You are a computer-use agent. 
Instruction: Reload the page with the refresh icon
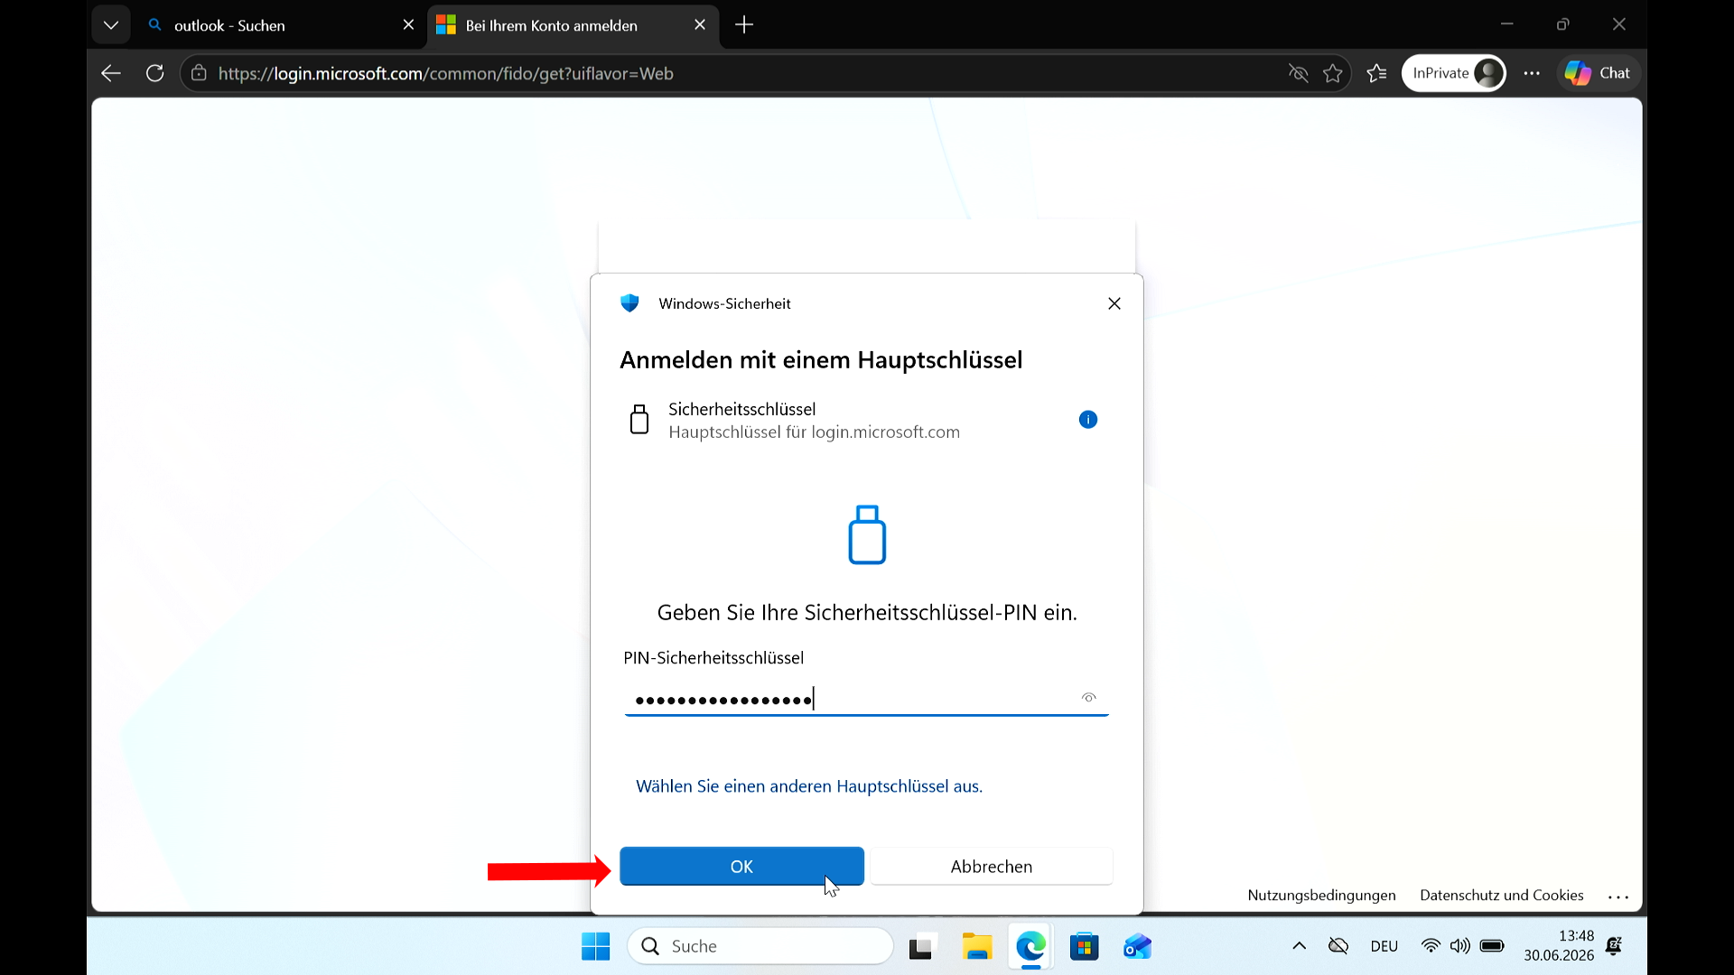point(155,73)
